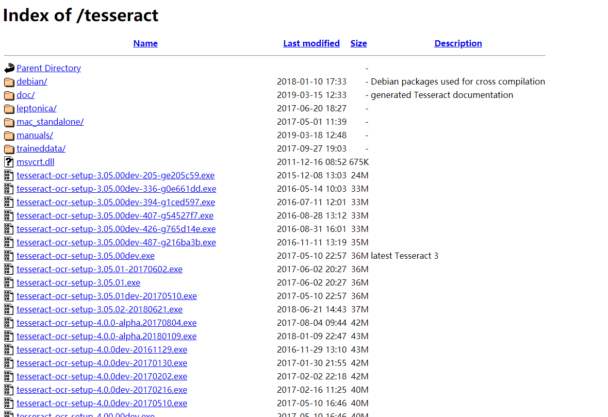Click binary icon beside 3.05.00dev-336-g0e661dd.exe

pyautogui.click(x=9, y=189)
